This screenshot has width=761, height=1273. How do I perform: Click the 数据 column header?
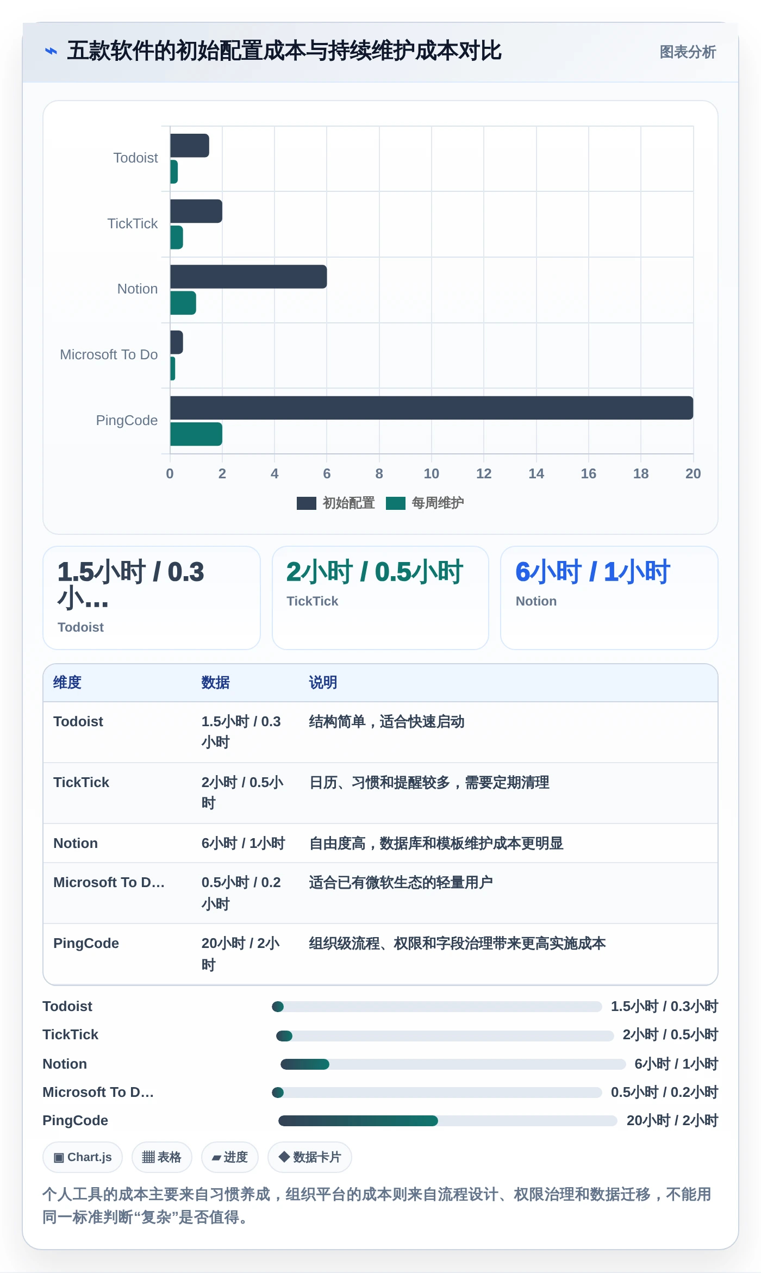point(216,683)
